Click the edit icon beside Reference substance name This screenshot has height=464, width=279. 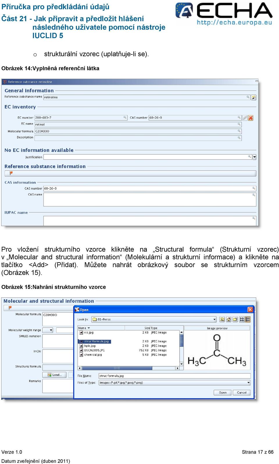click(x=254, y=97)
